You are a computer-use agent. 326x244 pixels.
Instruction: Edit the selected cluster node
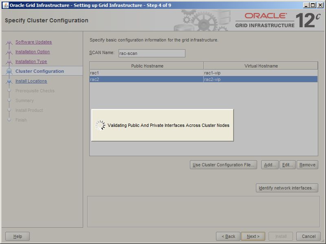pyautogui.click(x=288, y=165)
